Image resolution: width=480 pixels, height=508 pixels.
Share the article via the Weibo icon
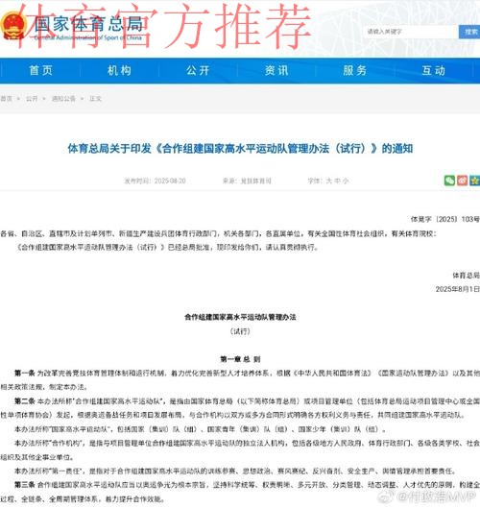pos(462,181)
